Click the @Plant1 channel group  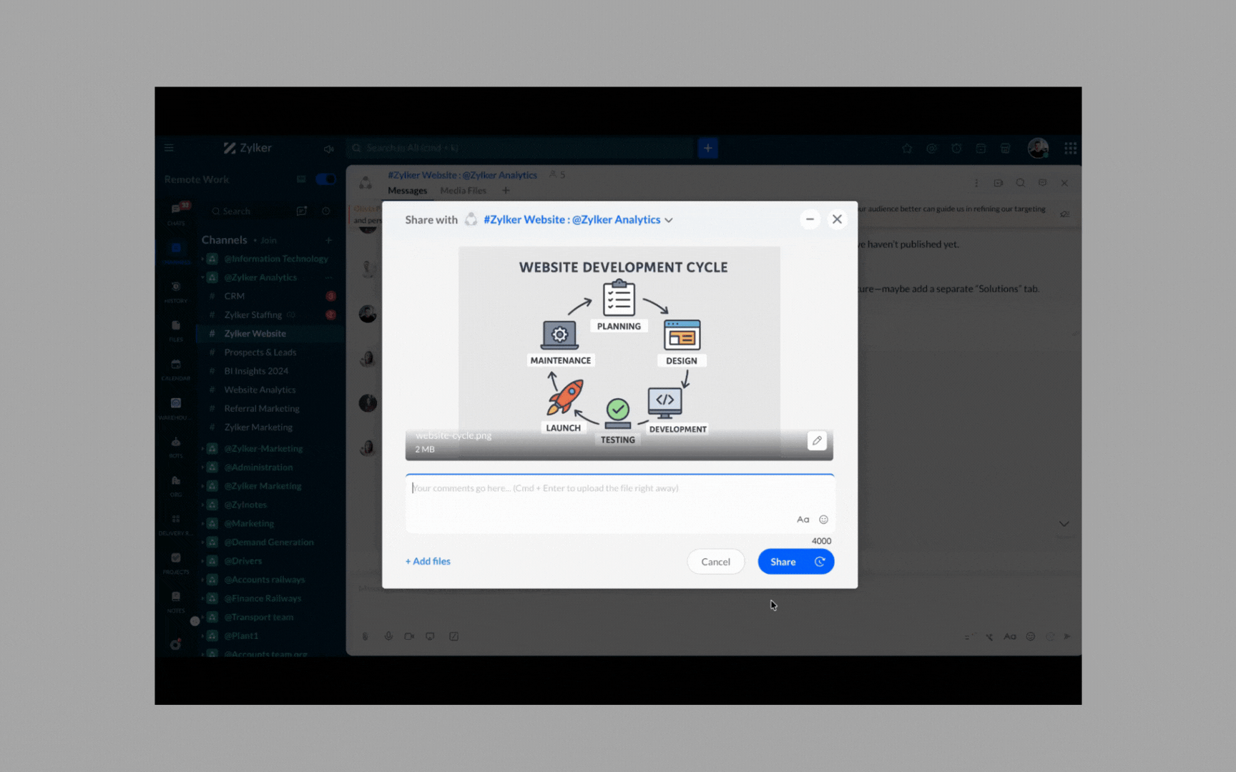click(x=240, y=635)
